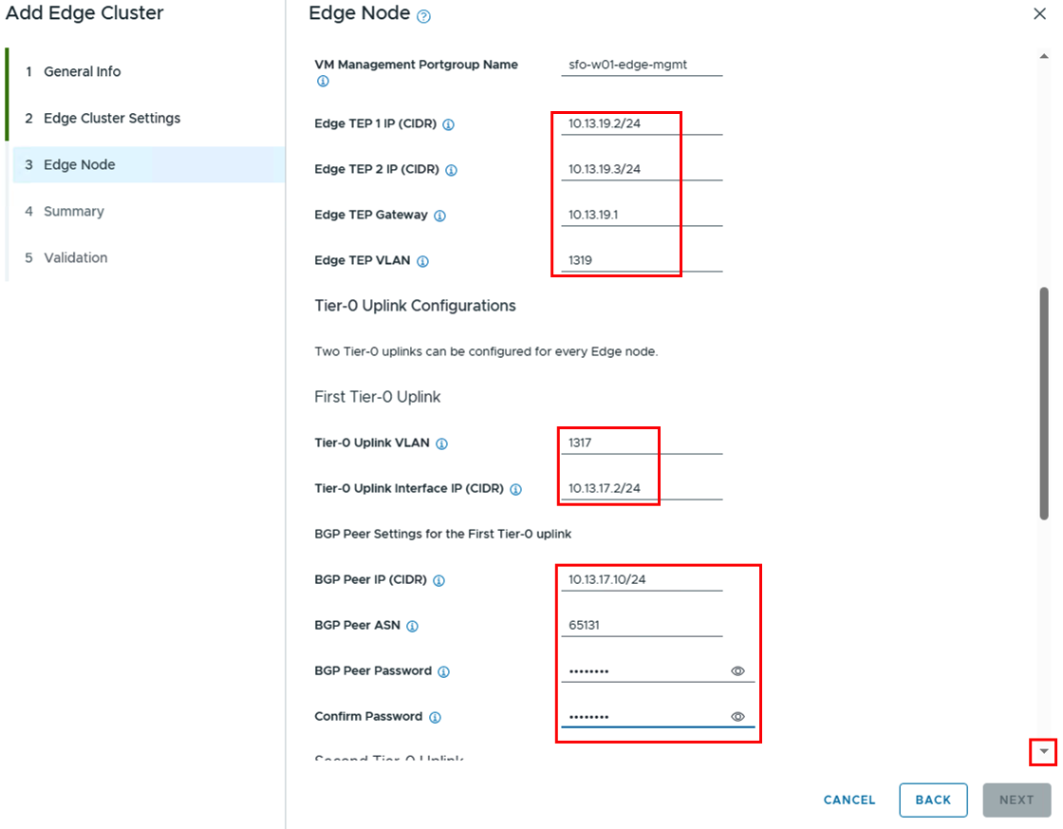Screen dimensions: 1063x829
Task: Click info icon beside BGP Peer ASN
Action: pyautogui.click(x=412, y=626)
